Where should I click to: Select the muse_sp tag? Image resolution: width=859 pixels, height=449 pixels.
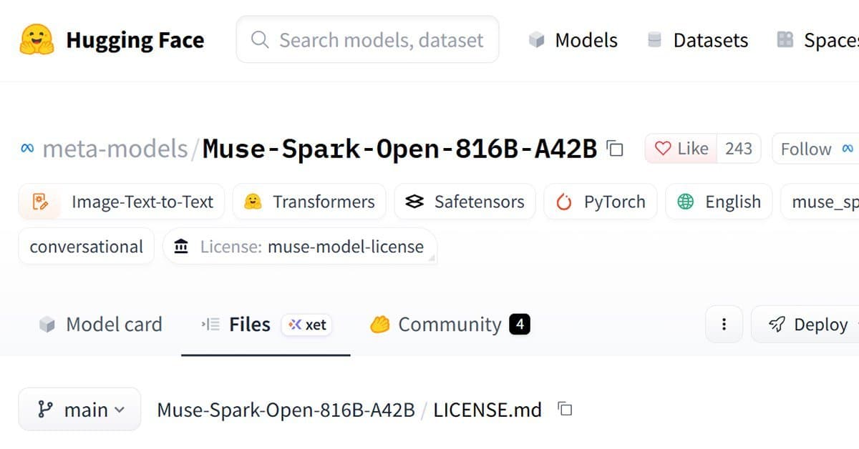click(820, 202)
